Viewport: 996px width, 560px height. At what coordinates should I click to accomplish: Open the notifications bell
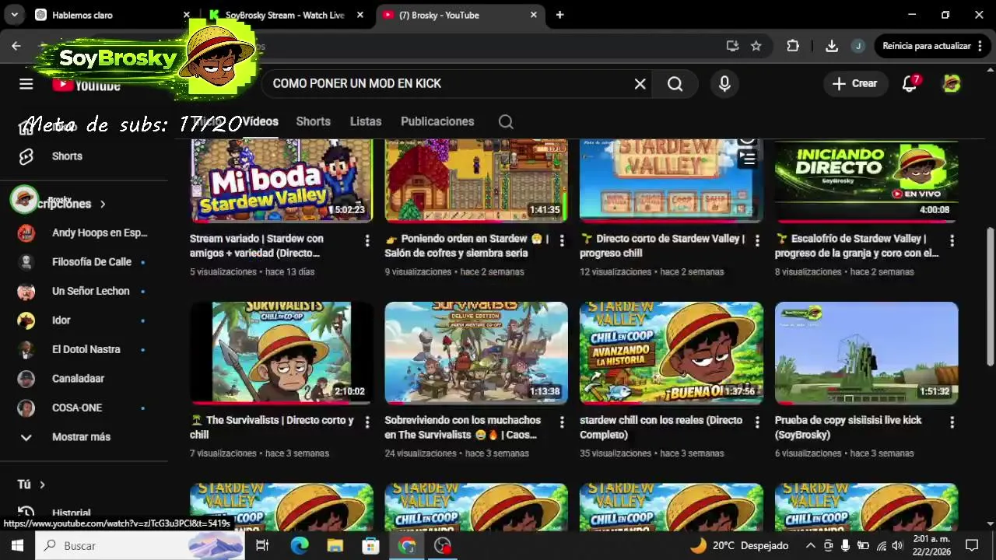pyautogui.click(x=910, y=84)
